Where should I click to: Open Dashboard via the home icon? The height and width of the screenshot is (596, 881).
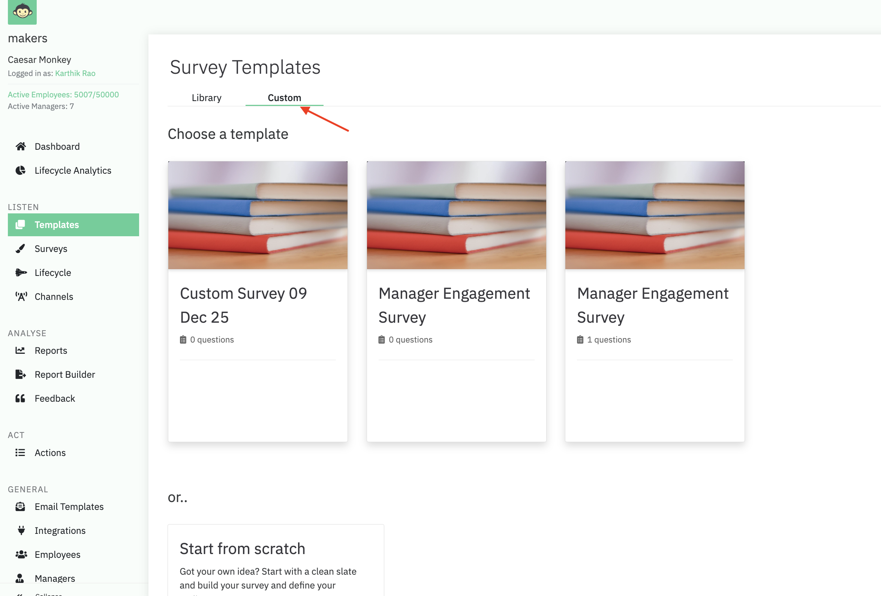coord(21,146)
